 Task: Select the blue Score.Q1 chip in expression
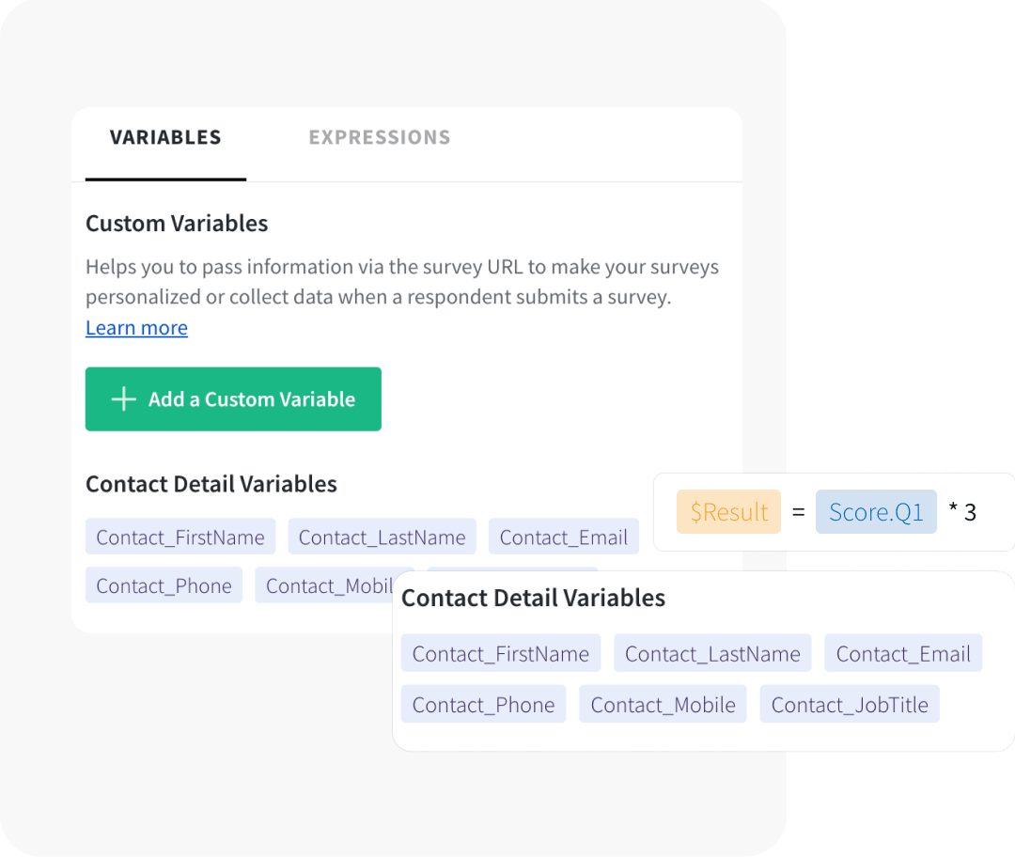pyautogui.click(x=876, y=512)
